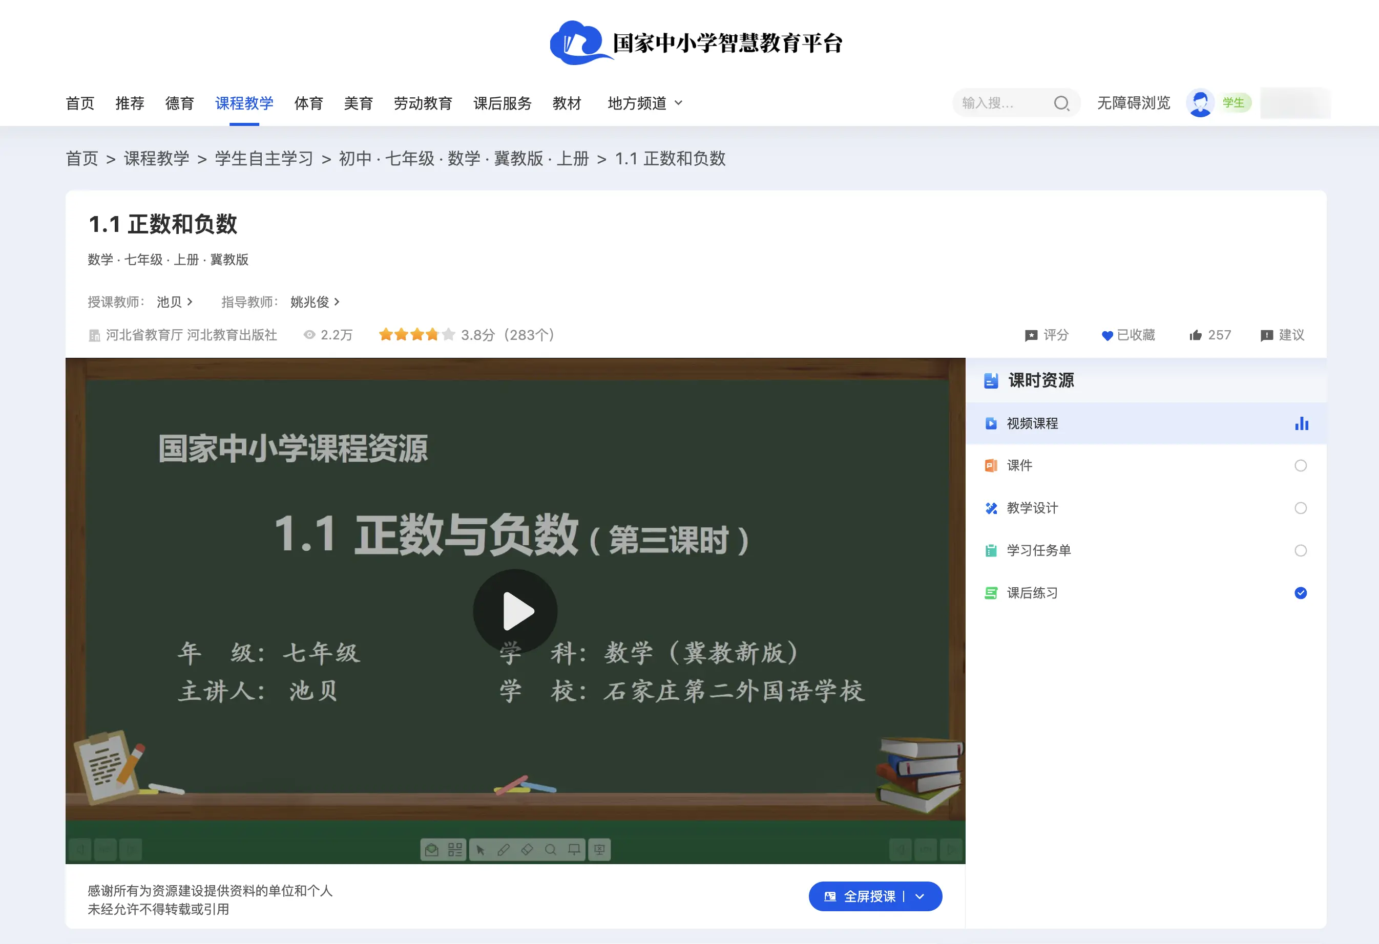Click the platform cloud logo
1379x944 pixels.
tap(580, 42)
